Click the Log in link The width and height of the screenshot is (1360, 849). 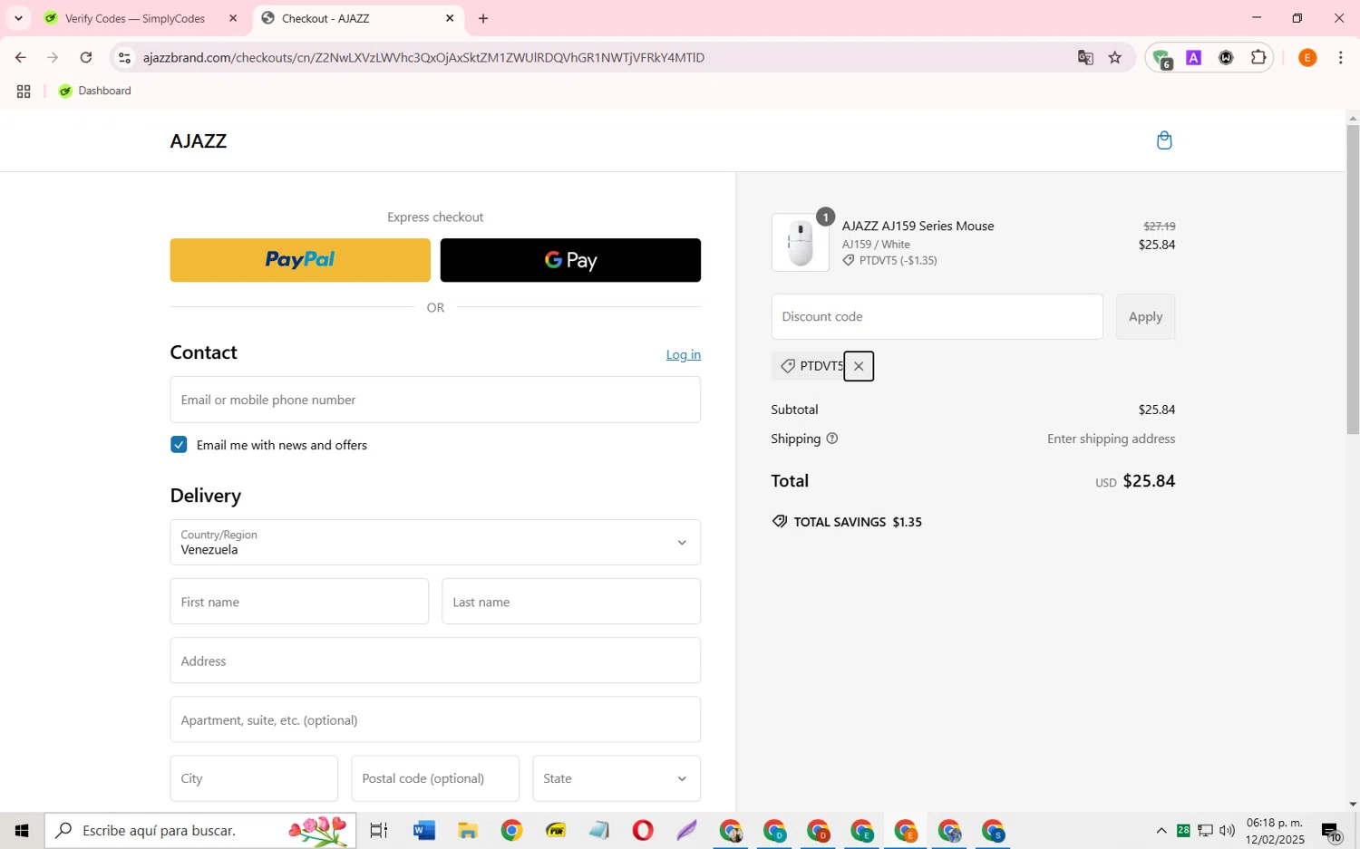point(684,354)
